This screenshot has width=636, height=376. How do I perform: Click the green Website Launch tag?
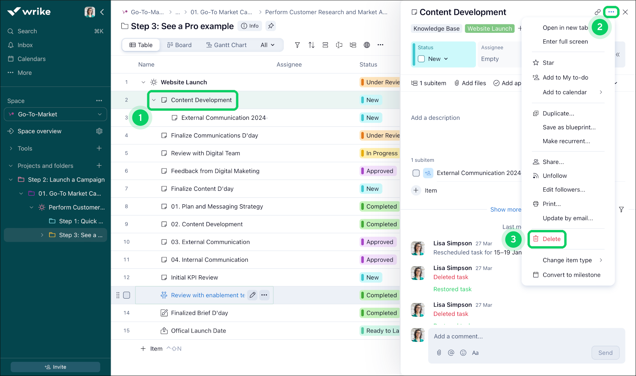tap(490, 29)
